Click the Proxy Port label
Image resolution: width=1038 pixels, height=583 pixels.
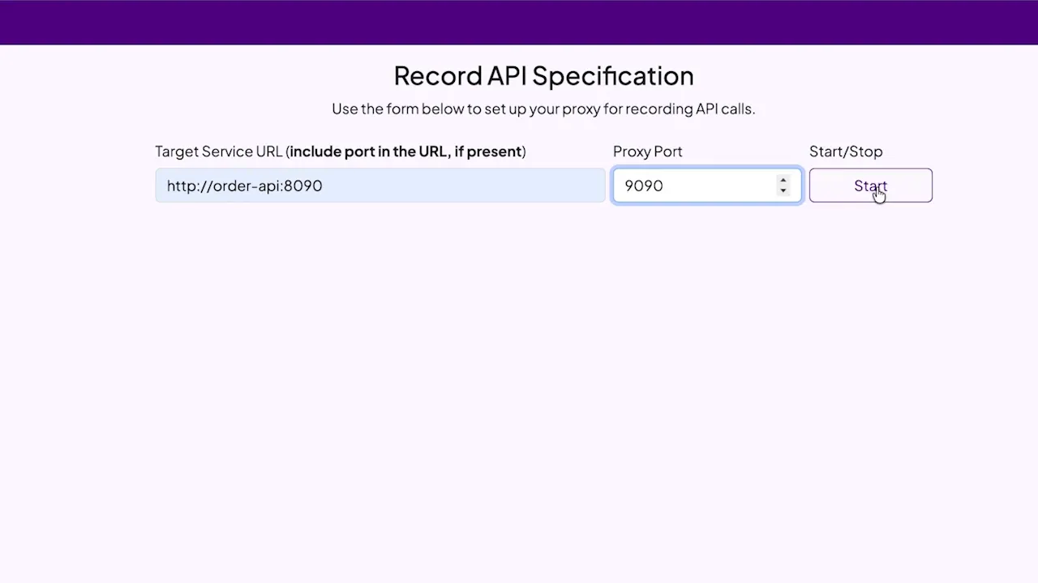pos(647,151)
